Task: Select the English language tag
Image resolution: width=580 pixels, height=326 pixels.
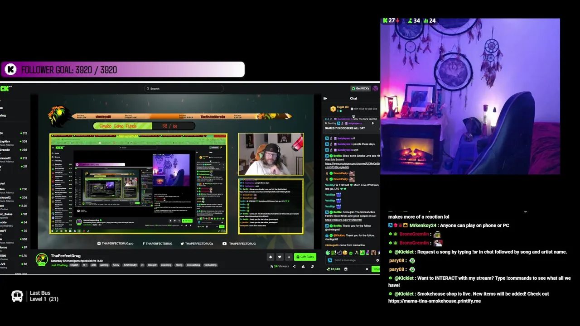Action: pyautogui.click(x=74, y=265)
